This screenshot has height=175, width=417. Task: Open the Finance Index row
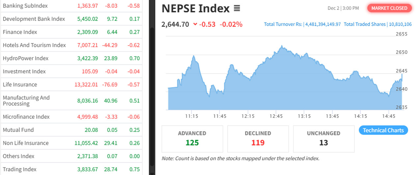20,32
